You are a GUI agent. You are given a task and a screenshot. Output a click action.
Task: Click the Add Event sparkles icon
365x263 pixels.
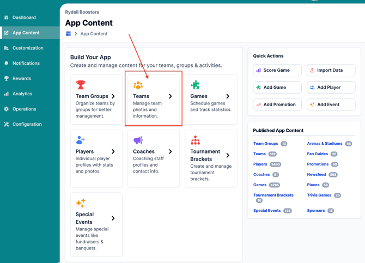point(312,105)
